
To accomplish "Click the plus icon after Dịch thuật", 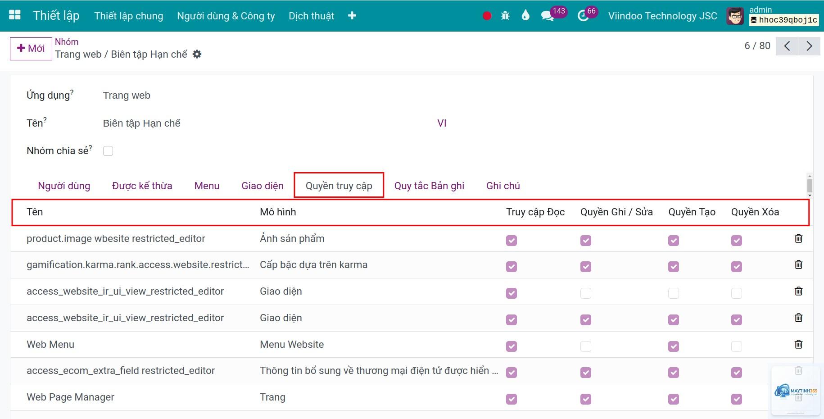I will pos(352,16).
